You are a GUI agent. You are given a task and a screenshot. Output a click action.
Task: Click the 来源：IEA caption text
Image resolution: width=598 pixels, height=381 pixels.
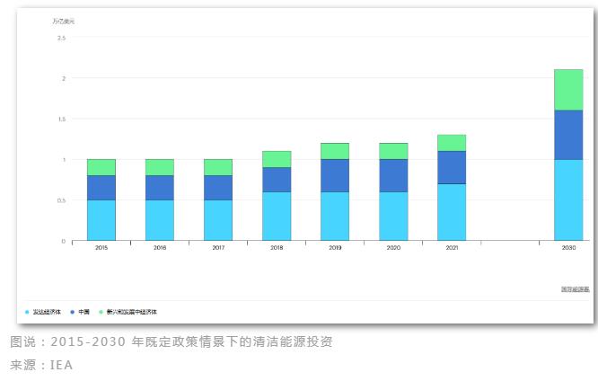(x=41, y=365)
